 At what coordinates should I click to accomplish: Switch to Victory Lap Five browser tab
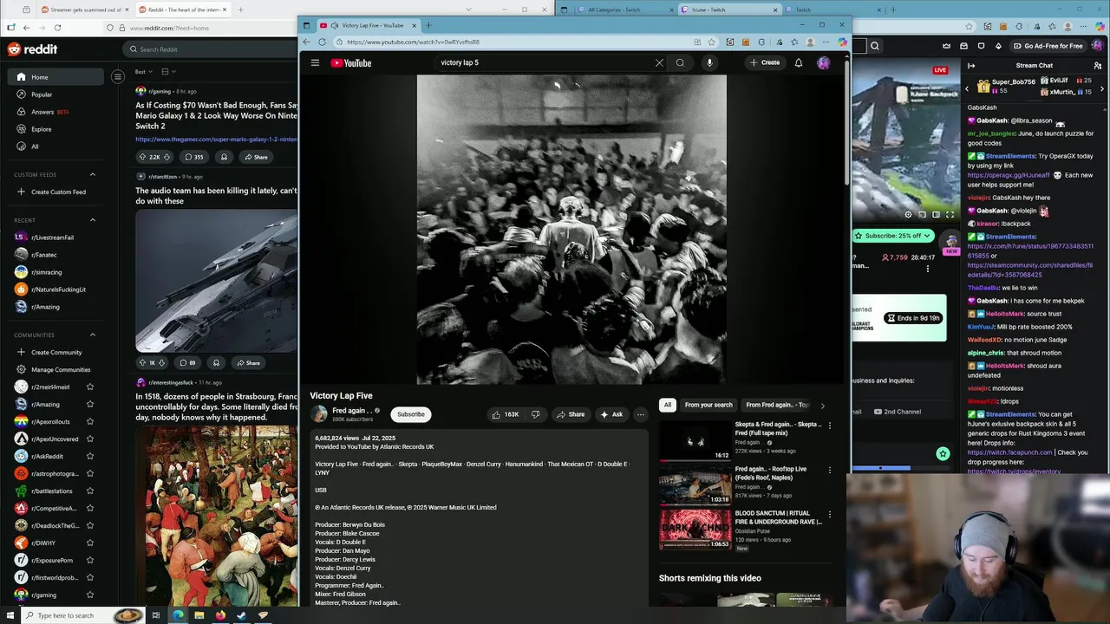pyautogui.click(x=368, y=25)
